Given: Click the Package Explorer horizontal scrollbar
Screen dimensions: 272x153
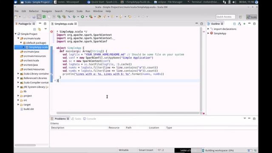Looking at the screenshot, I should [25, 145].
